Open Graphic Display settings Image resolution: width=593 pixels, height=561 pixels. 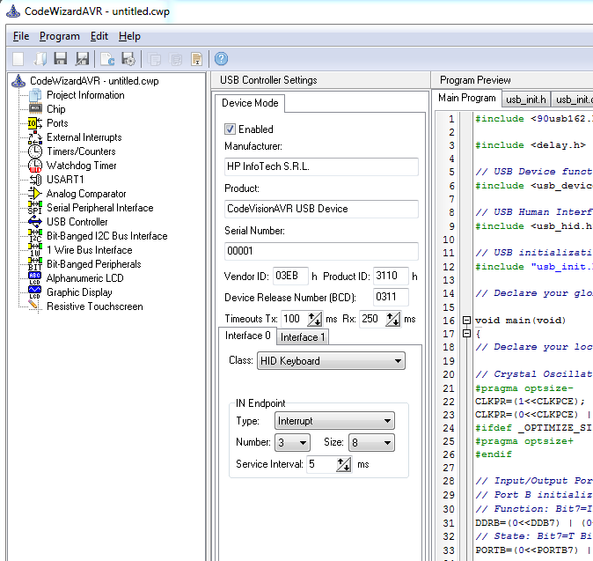pyautogui.click(x=79, y=292)
